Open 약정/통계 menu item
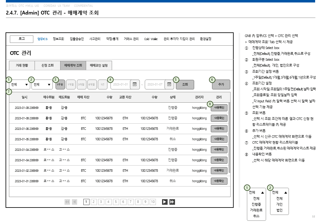The width and height of the screenshot is (321, 222). click(112, 39)
